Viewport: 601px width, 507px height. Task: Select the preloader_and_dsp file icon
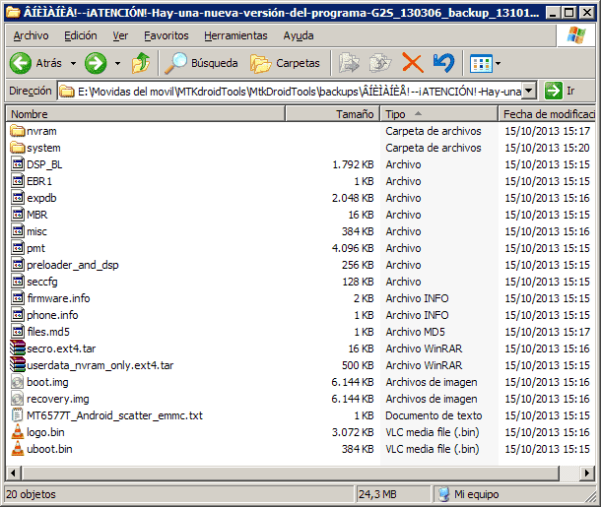18,265
